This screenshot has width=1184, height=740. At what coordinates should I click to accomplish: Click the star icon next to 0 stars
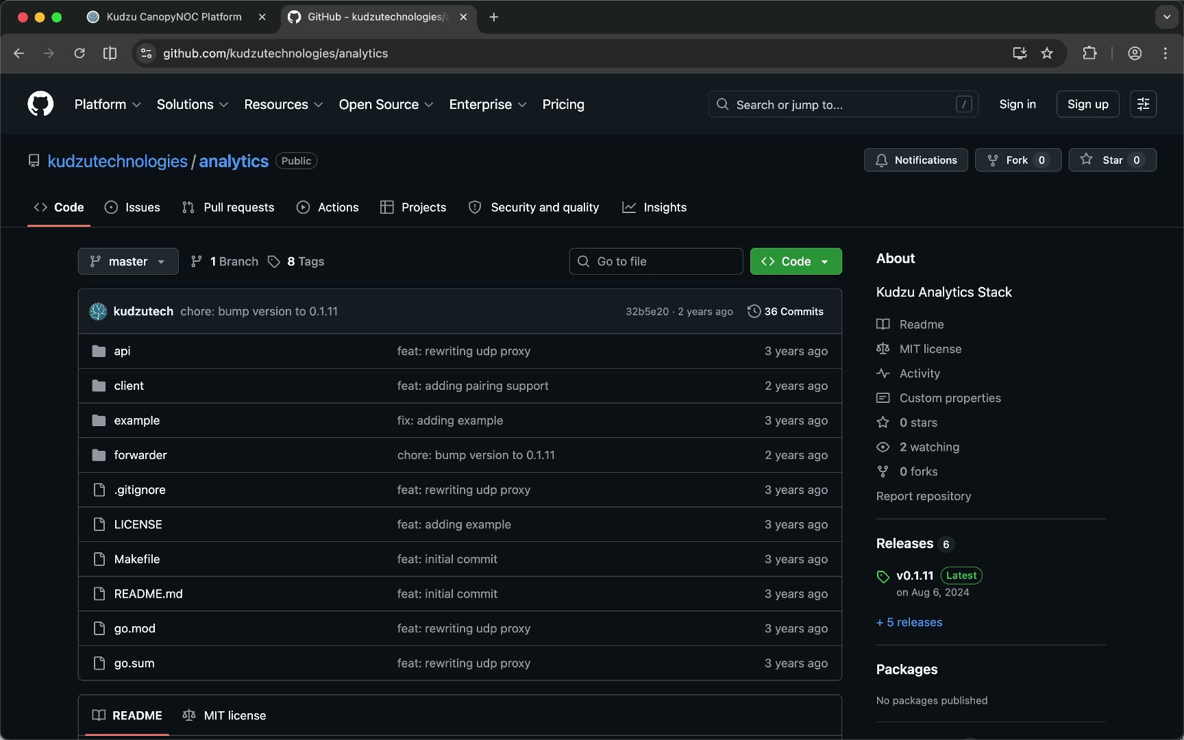pos(883,423)
